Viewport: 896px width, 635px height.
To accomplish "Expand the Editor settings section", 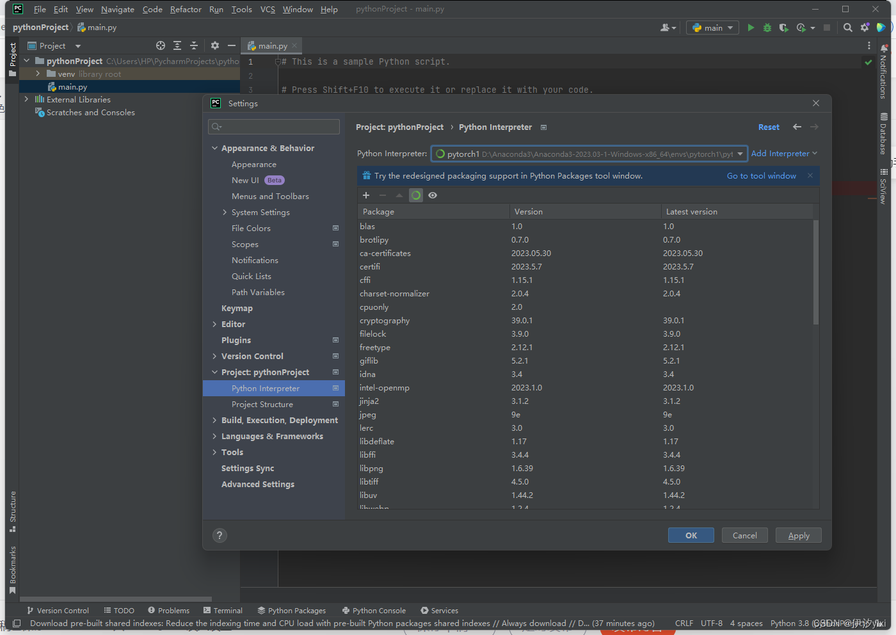I will pyautogui.click(x=215, y=325).
